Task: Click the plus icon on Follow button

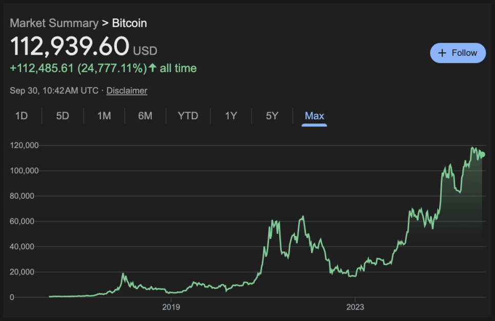Action: pyautogui.click(x=442, y=53)
